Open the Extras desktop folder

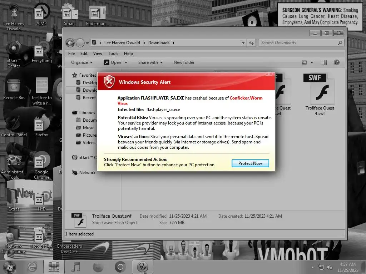click(x=14, y=199)
